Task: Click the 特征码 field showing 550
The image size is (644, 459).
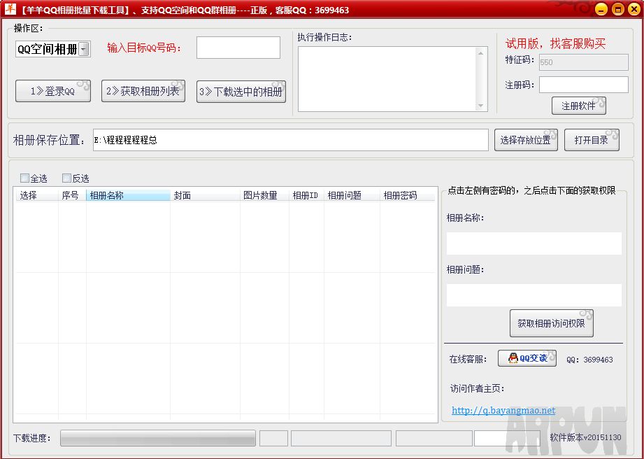Action: 583,62
